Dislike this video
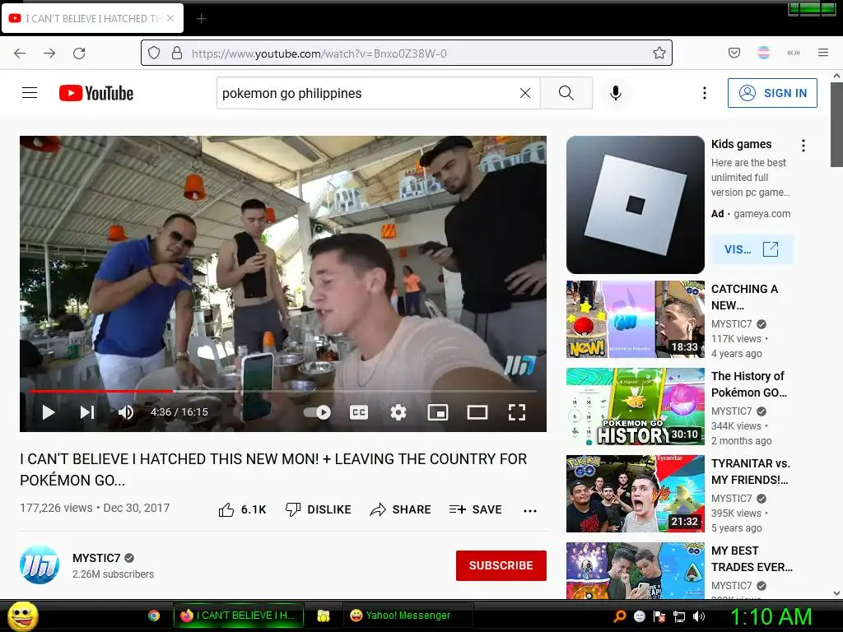The width and height of the screenshot is (843, 632). [x=319, y=509]
